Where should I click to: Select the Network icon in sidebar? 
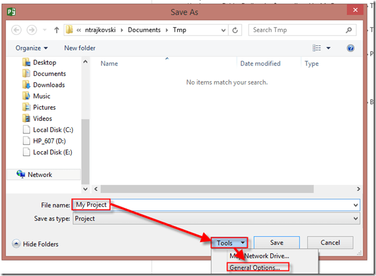[22, 174]
